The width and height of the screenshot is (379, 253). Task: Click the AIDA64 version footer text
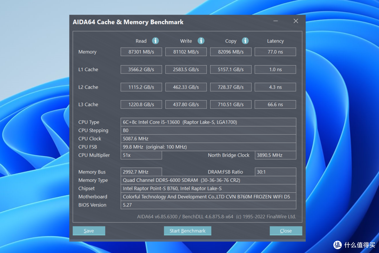216,217
